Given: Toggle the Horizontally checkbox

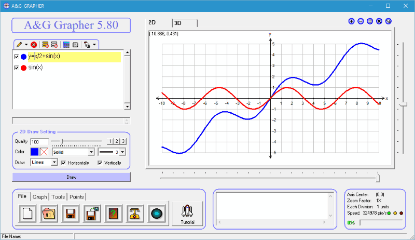Looking at the screenshot, I should [x=63, y=163].
